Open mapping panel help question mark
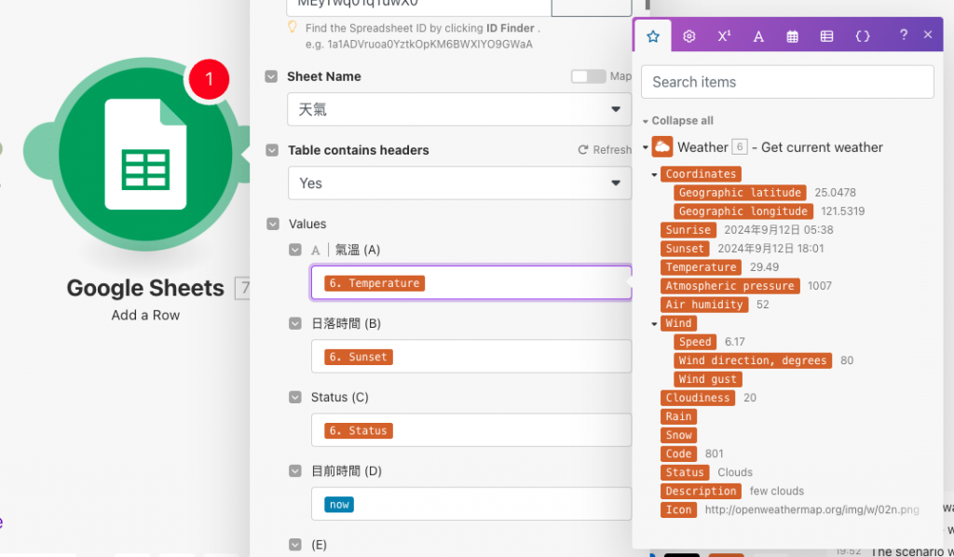 pos(904,34)
